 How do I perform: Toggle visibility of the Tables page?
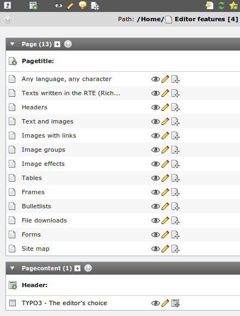(155, 178)
